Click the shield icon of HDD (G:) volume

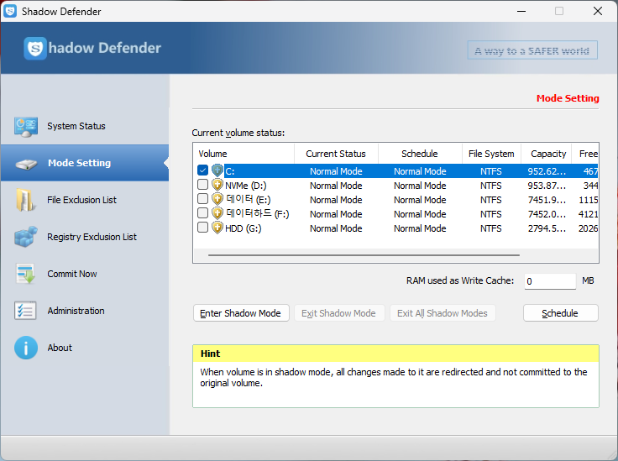(217, 228)
